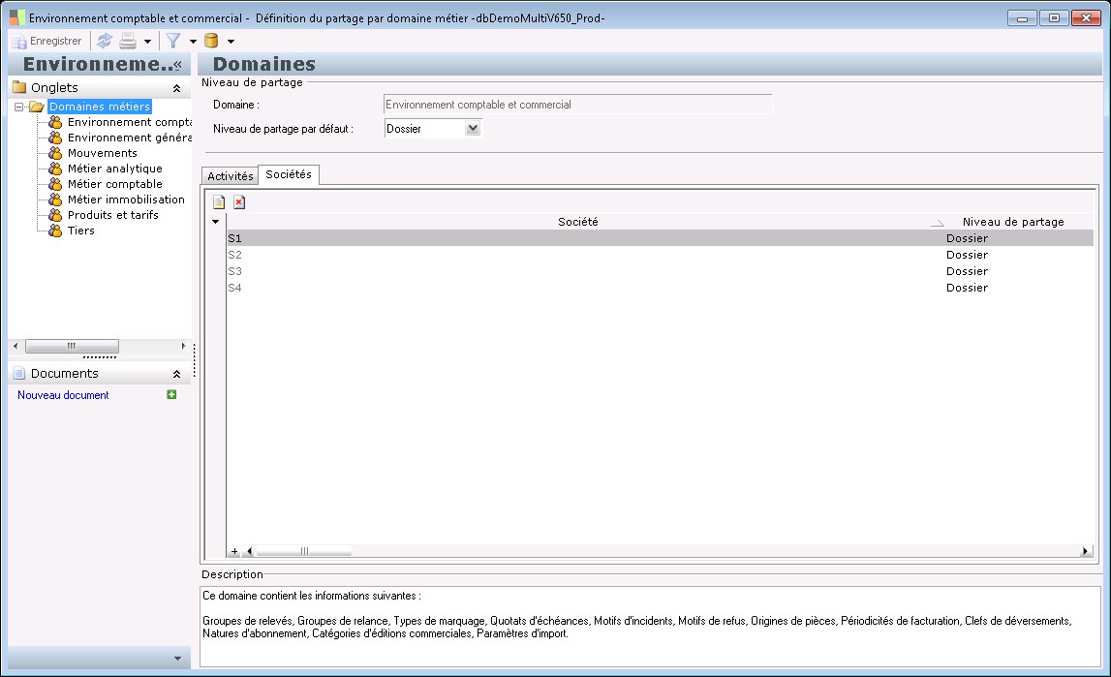
Task: Click the Domaines métiers folder icon
Action: point(36,107)
